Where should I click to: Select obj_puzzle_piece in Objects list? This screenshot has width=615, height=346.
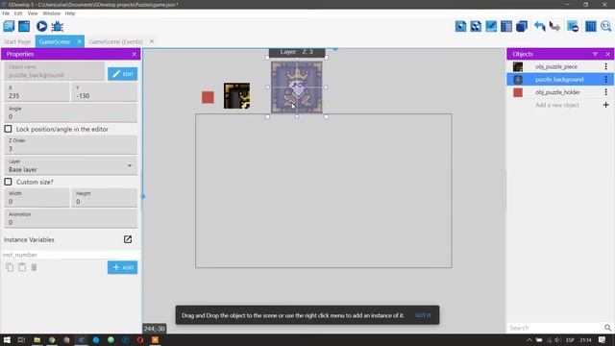(x=556, y=66)
